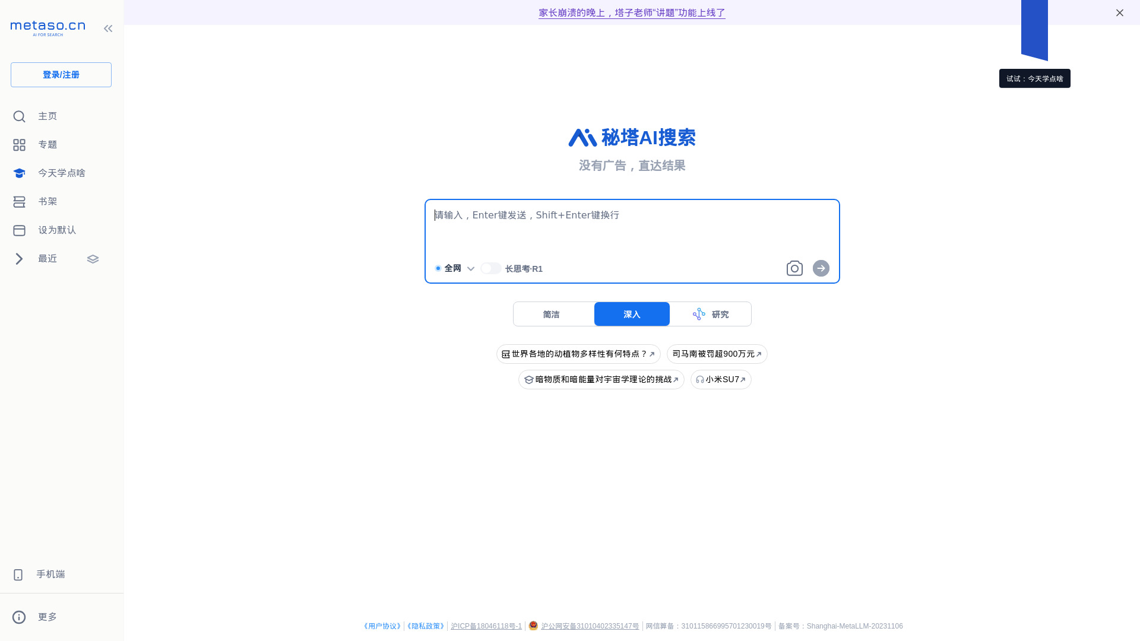This screenshot has height=641, width=1140.
Task: Click the blue bookmark ribbon
Action: (x=1034, y=30)
